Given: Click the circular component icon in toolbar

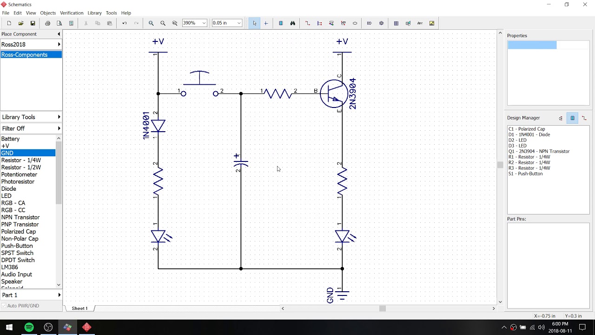Looking at the screenshot, I should [381, 23].
